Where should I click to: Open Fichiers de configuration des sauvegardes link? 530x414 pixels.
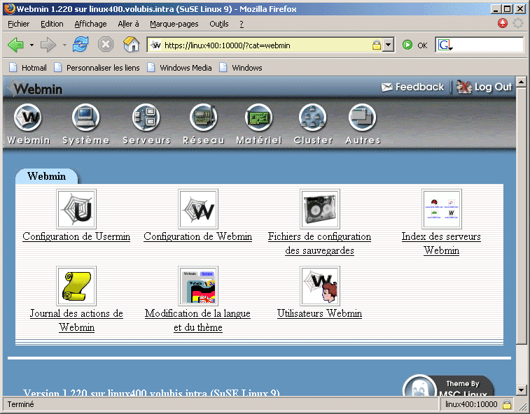(x=320, y=243)
